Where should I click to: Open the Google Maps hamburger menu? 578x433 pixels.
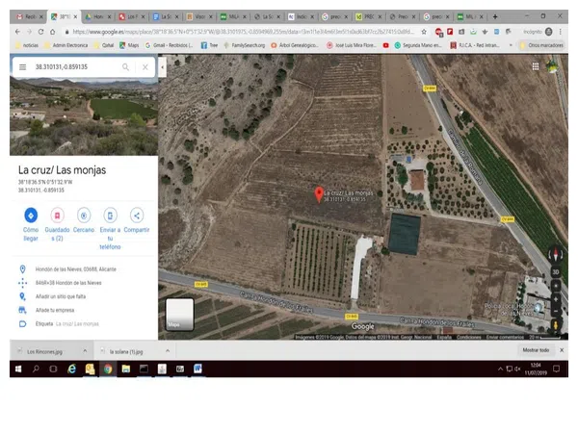click(22, 67)
